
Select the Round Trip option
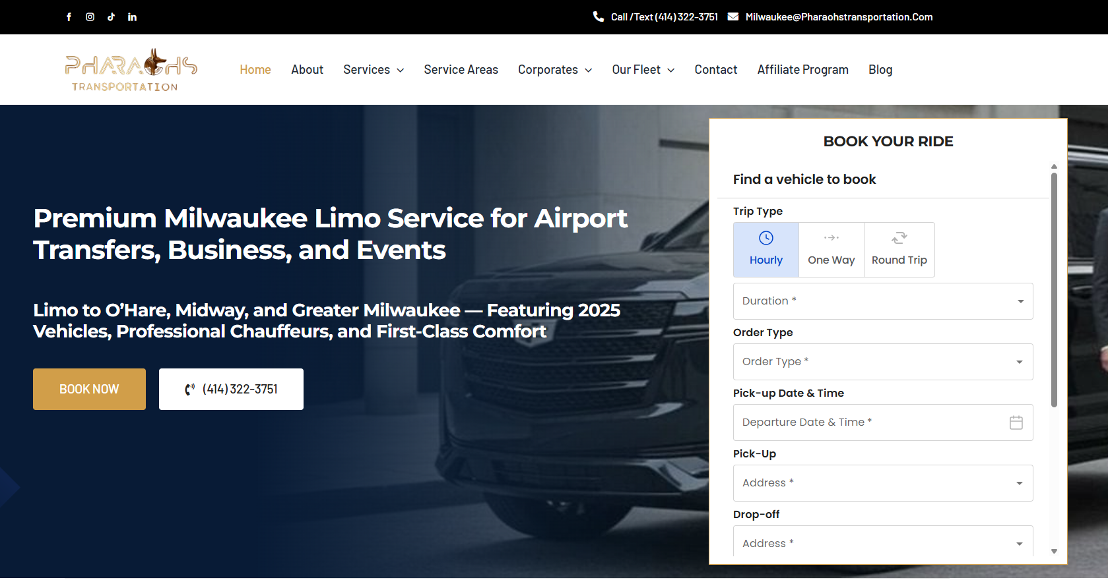[x=899, y=250]
